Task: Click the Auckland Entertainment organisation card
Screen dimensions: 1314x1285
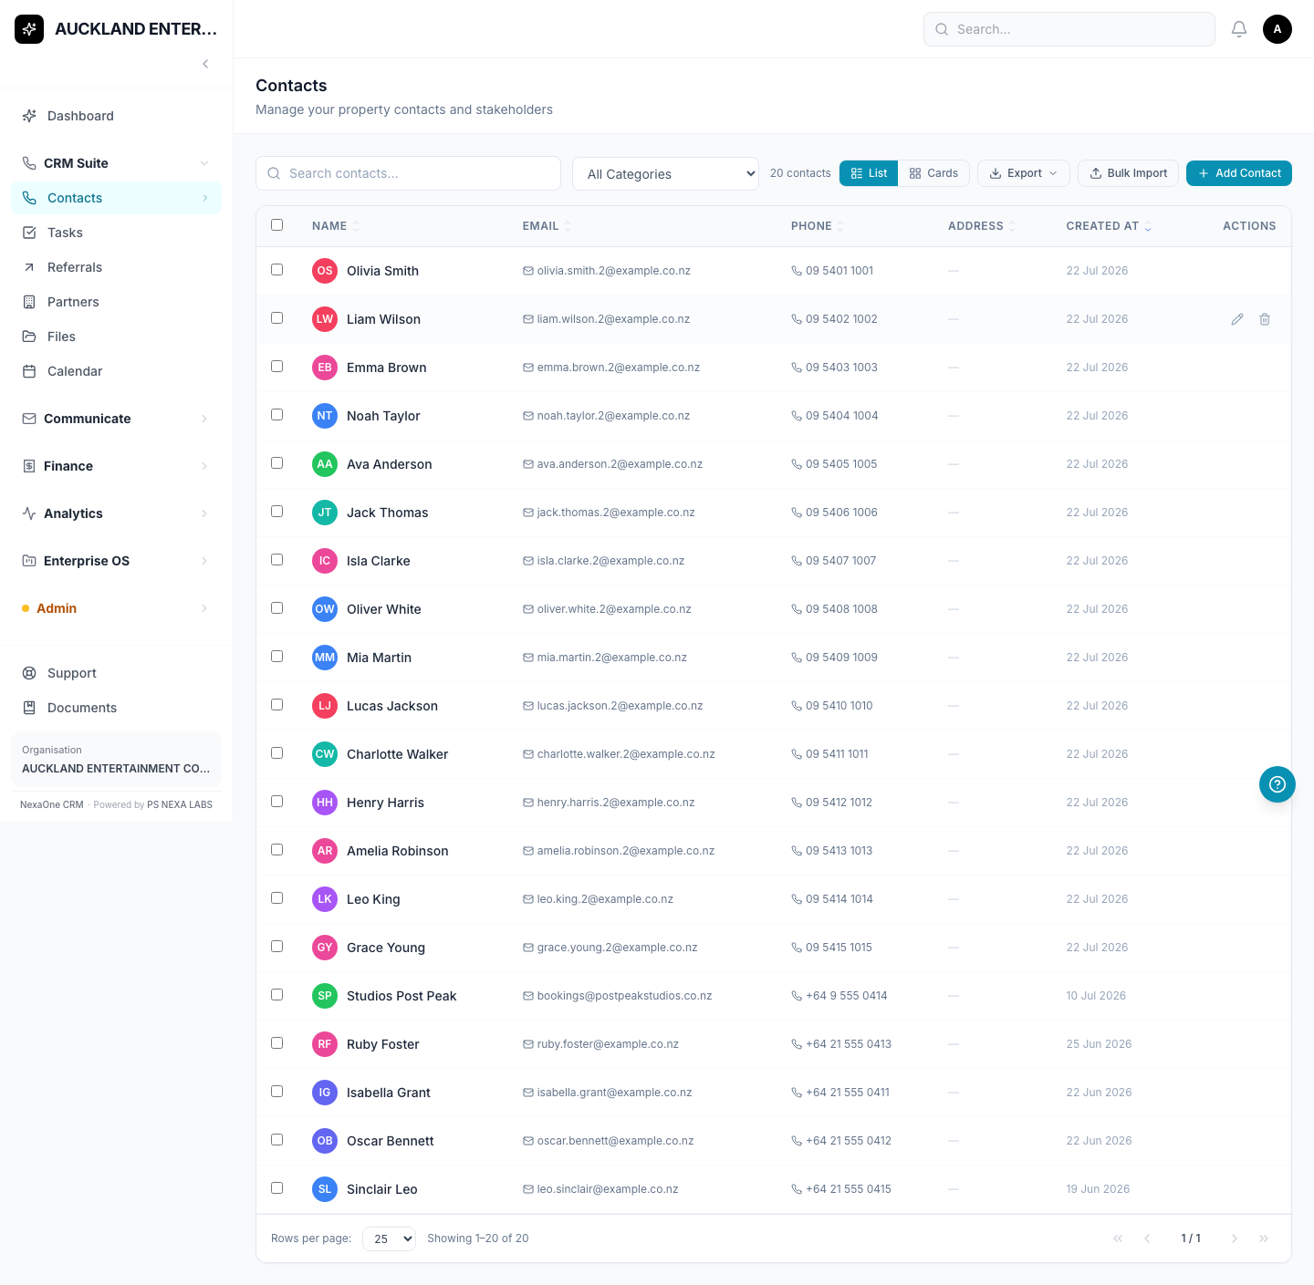Action: pos(116,759)
